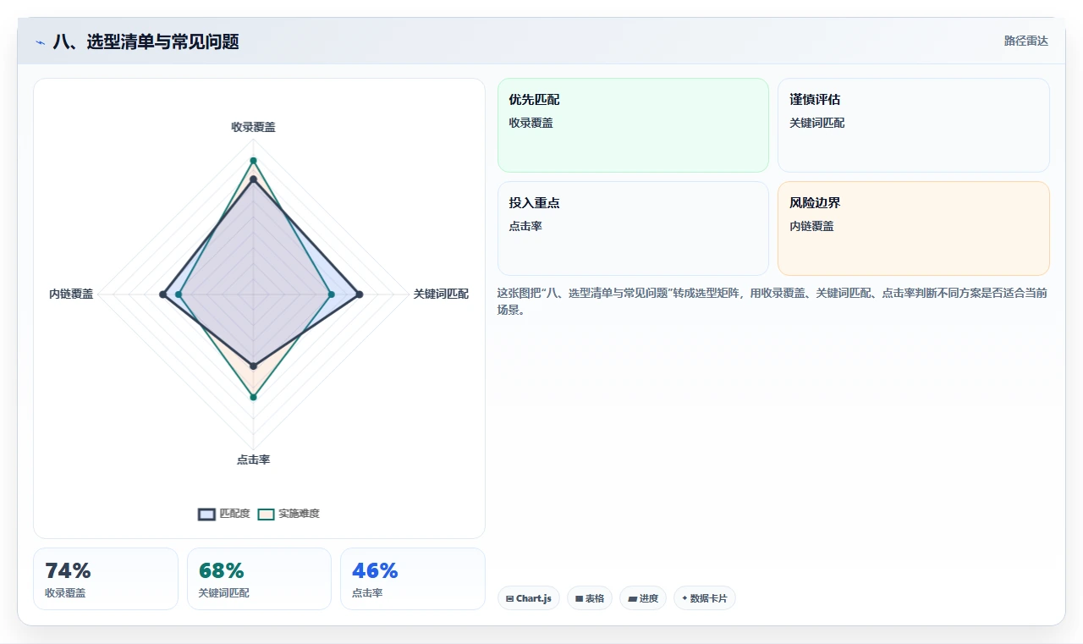Screen dimensions: 1083x644
Task: Click the 匹配度 data point on 内链覆盖 axis
Action: tap(162, 294)
